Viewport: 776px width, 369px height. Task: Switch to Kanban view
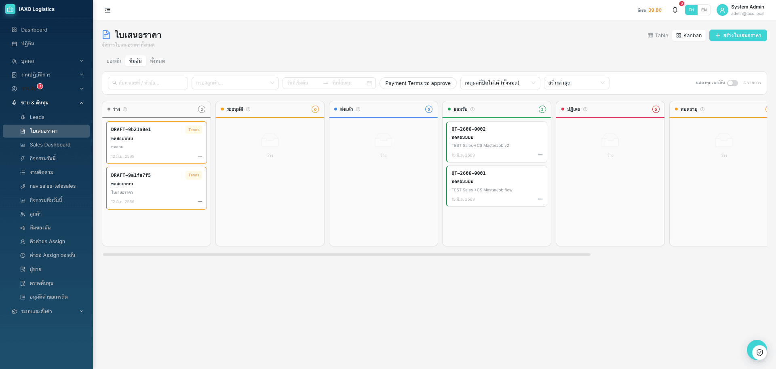click(x=689, y=36)
